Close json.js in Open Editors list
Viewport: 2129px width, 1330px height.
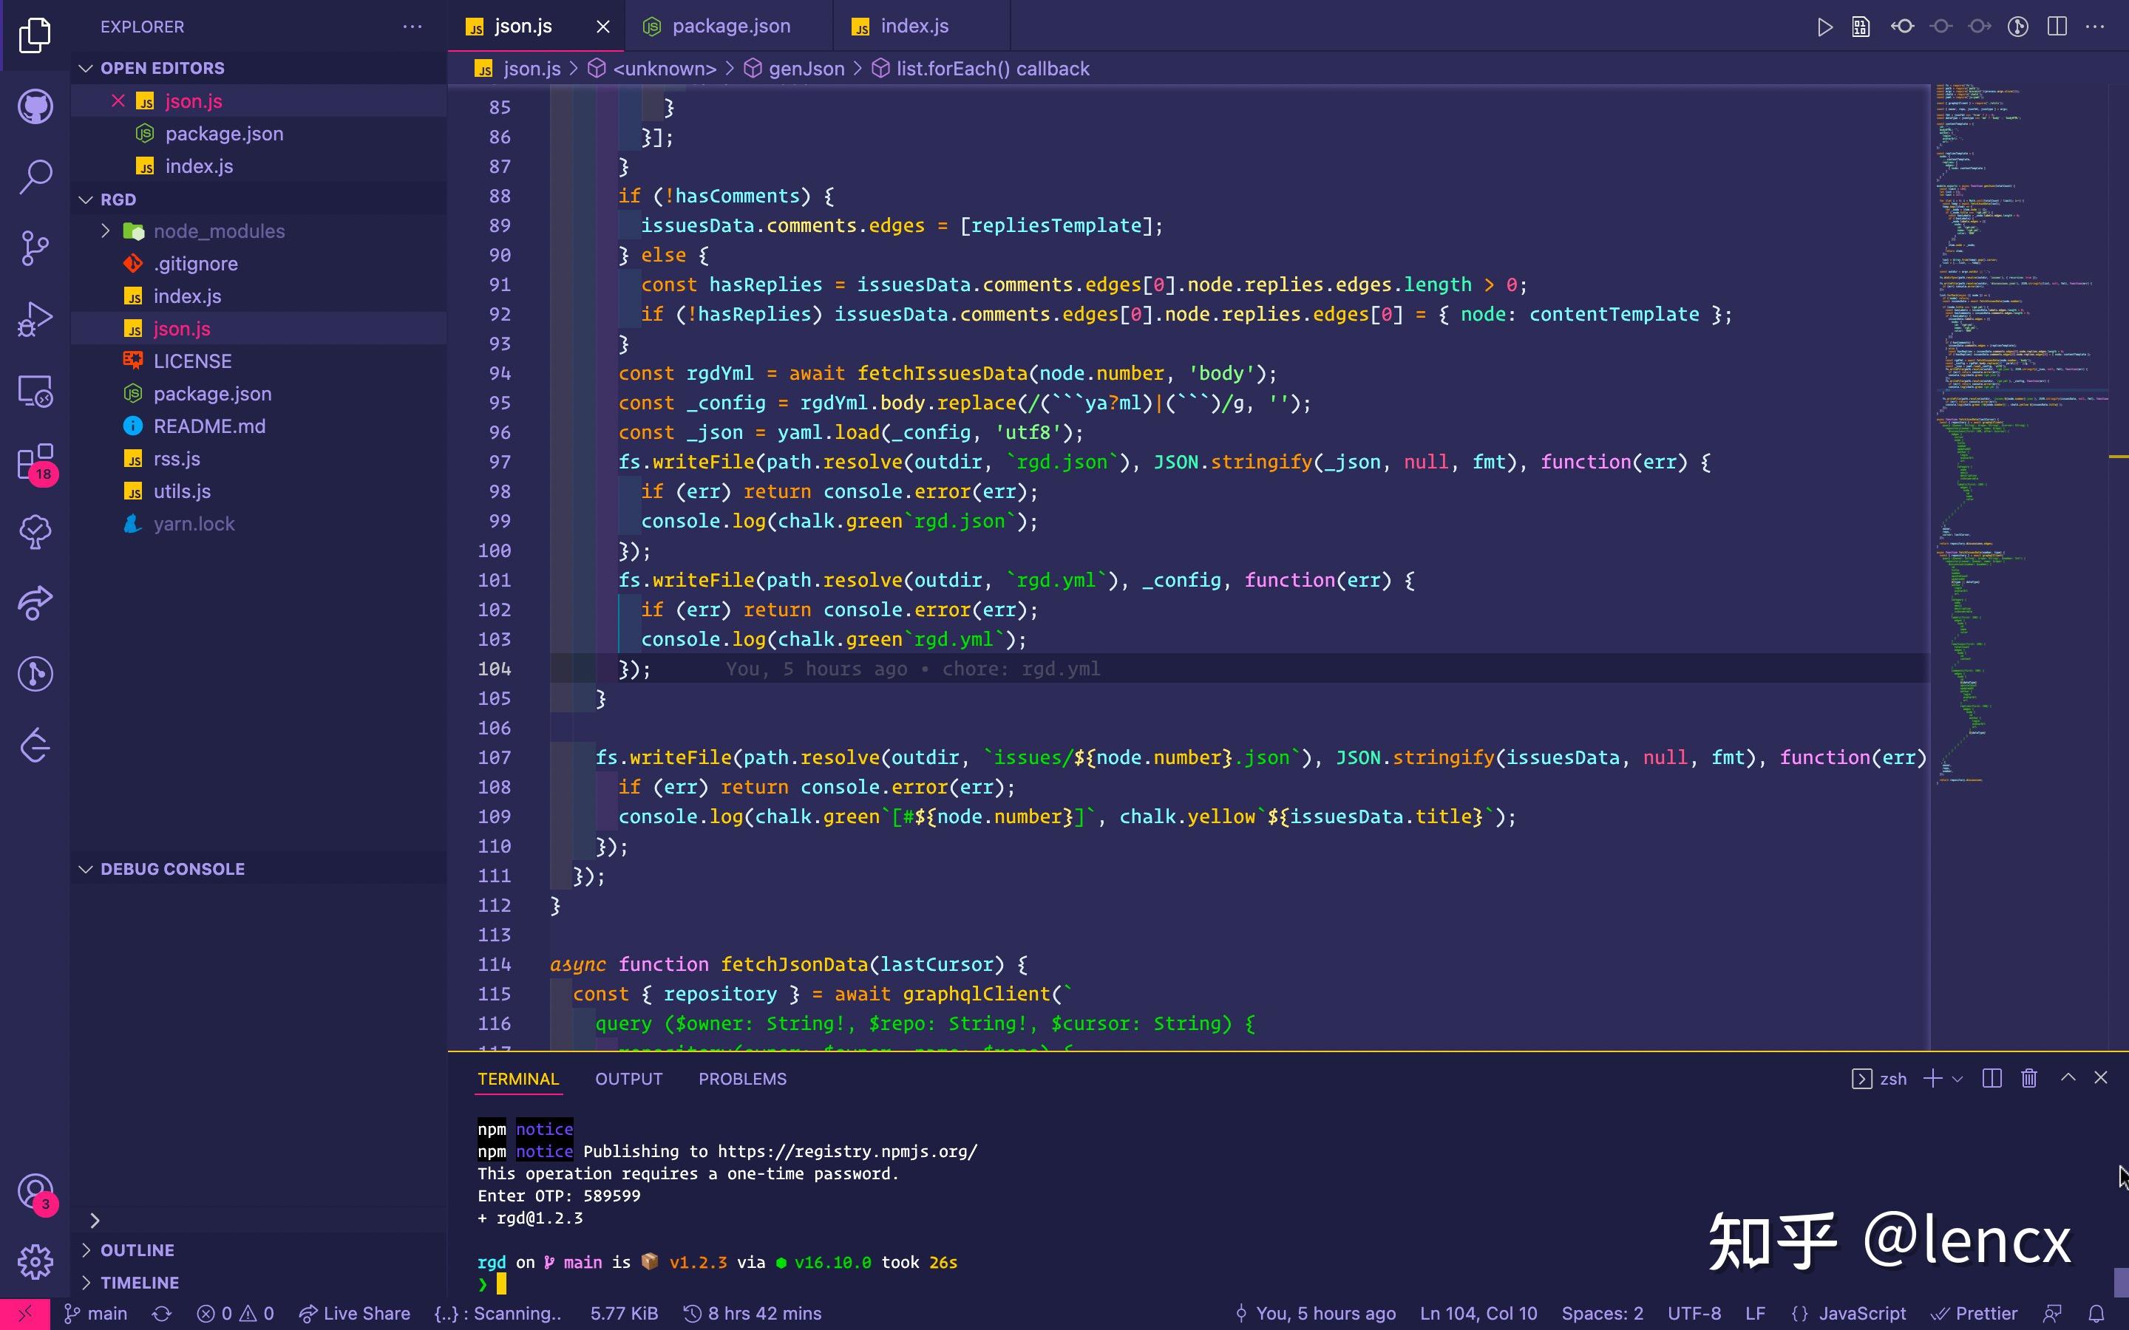pyautogui.click(x=118, y=101)
